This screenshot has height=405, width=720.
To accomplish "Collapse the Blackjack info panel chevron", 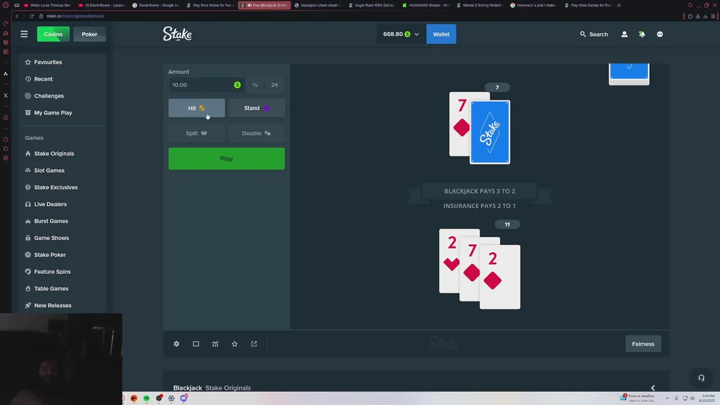I will point(652,388).
